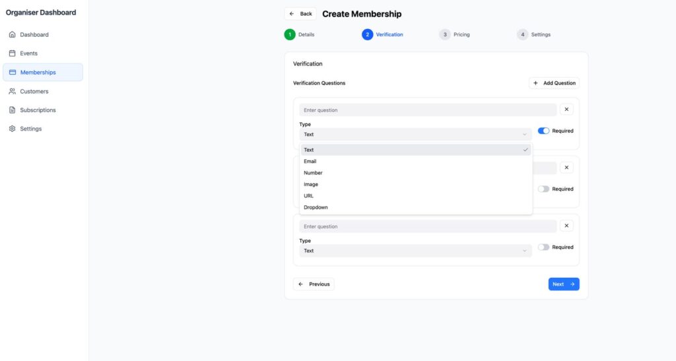Delete the third question using X icon
The image size is (676, 361).
click(566, 226)
